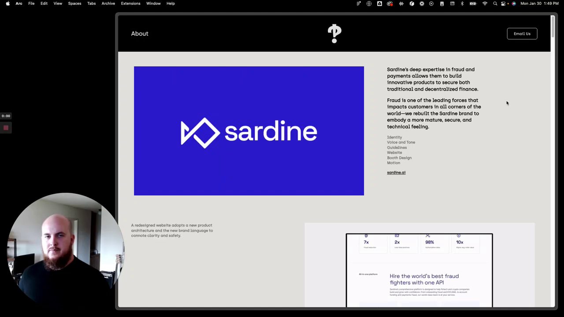The image size is (564, 317).
Task: Click the card-shaped menu bar icon
Action: [452, 4]
